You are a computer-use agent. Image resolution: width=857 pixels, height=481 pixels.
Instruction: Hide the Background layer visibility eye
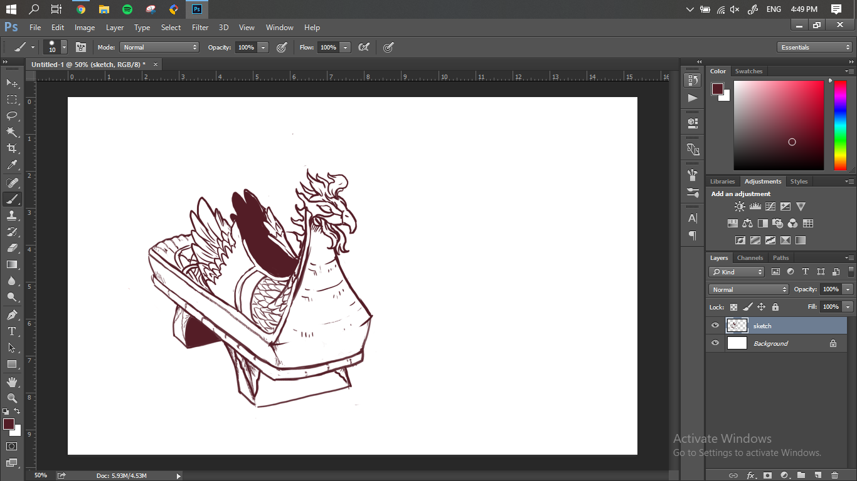tap(715, 343)
